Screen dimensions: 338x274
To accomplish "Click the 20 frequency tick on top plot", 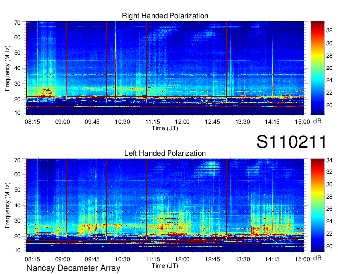I will [18, 99].
